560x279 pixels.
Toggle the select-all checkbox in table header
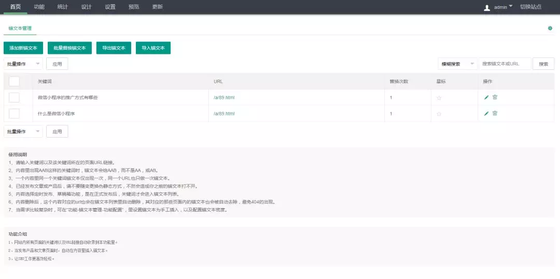(x=14, y=81)
